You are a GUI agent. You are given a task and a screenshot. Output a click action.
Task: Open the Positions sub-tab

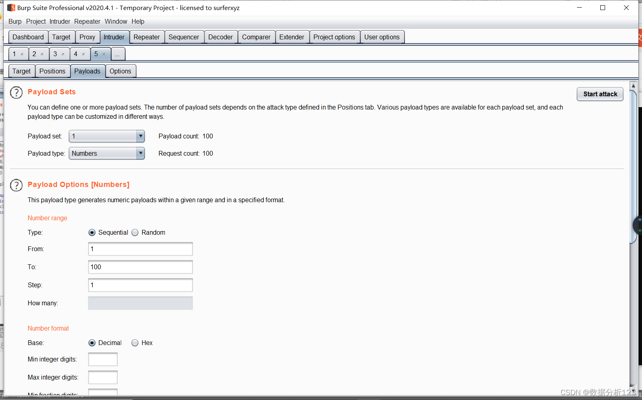[52, 71]
